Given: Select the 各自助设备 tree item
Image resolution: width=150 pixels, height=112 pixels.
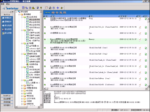Looking at the screenshot, I should (x=33, y=64).
